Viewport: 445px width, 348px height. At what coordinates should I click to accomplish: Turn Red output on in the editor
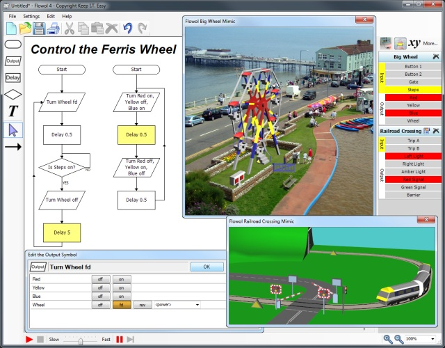coord(122,279)
